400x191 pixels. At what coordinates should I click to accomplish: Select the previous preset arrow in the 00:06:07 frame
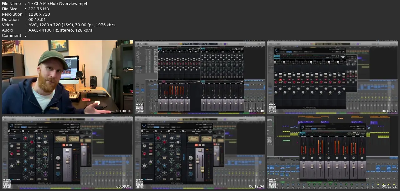tap(282, 52)
